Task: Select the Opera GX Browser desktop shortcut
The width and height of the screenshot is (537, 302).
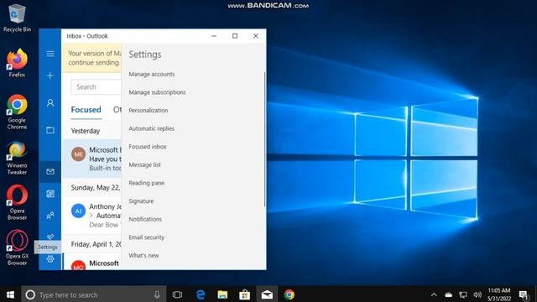Action: click(17, 247)
